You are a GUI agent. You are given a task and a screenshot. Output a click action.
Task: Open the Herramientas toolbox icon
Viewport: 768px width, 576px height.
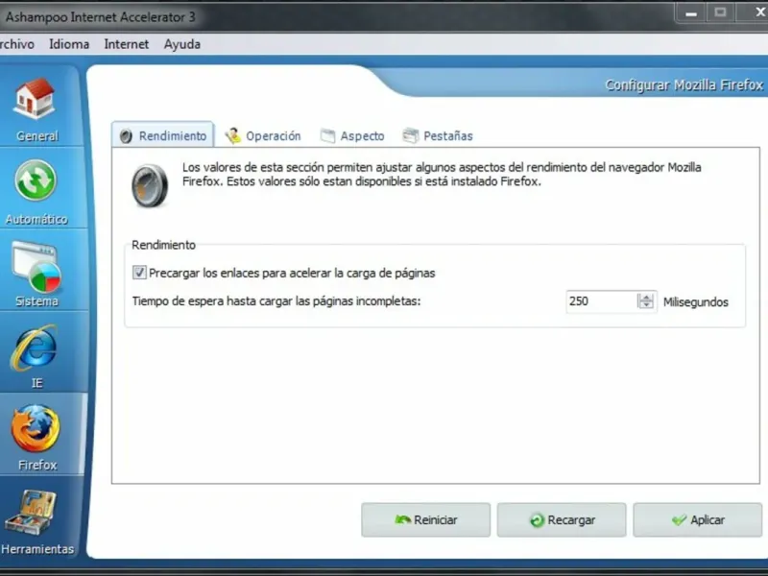(x=31, y=512)
